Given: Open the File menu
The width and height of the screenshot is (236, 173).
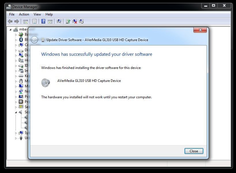Looking at the screenshot, I should pyautogui.click(x=12, y=14).
